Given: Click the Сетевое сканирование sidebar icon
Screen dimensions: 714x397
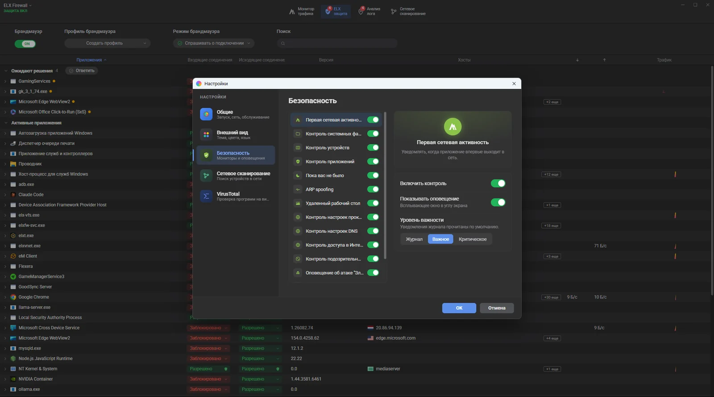Looking at the screenshot, I should [x=206, y=176].
